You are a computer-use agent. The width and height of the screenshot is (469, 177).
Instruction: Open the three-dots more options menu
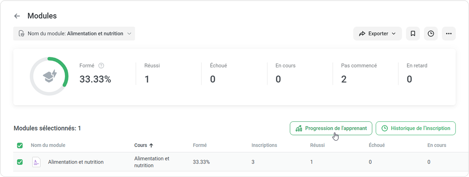(x=449, y=34)
